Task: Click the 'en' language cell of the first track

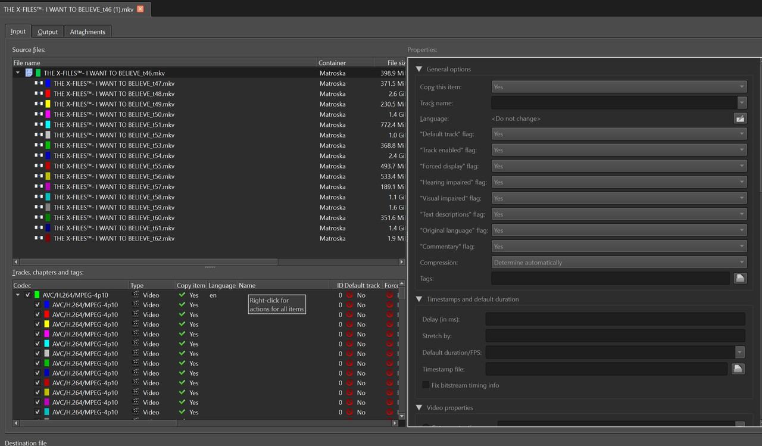Action: click(213, 295)
